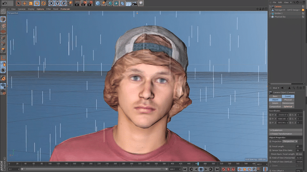Viewport: 307px width, 172px height.
Task: Add a Camera object from toolbar
Action: pos(135,3)
